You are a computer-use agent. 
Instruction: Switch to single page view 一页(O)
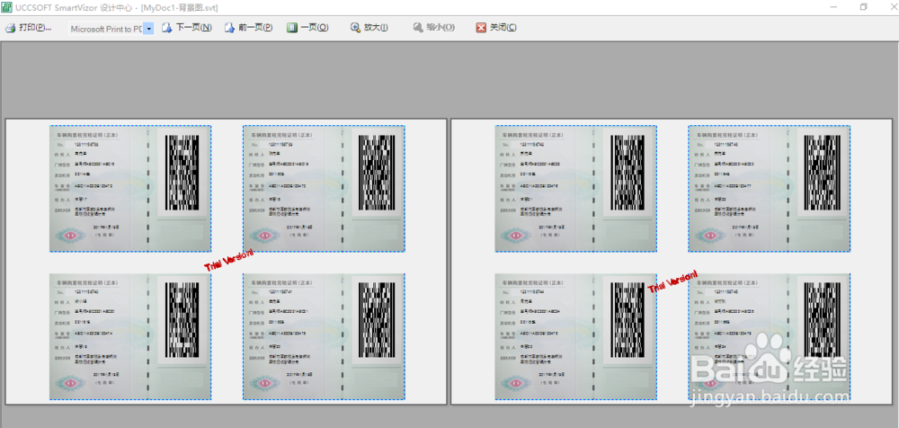click(x=307, y=28)
